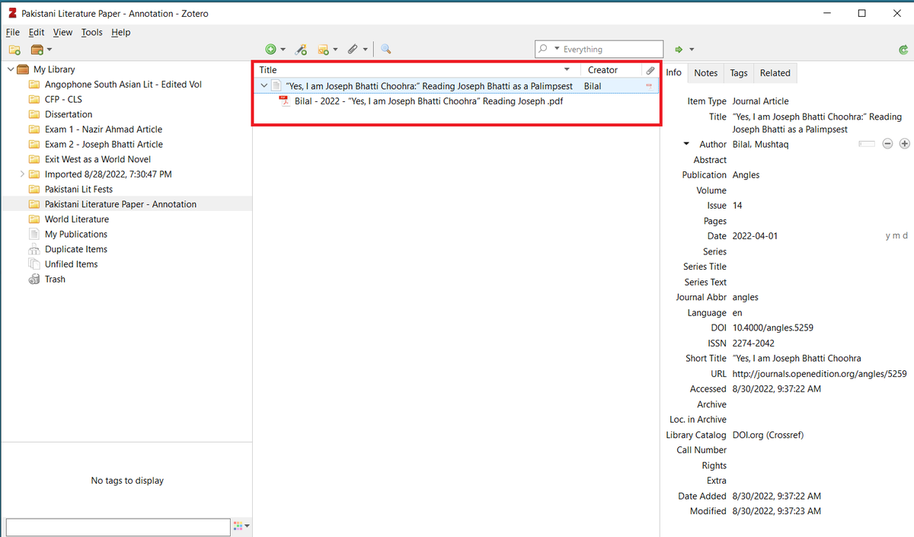The width and height of the screenshot is (914, 537).
Task: Switch to the Notes tab
Action: [706, 73]
